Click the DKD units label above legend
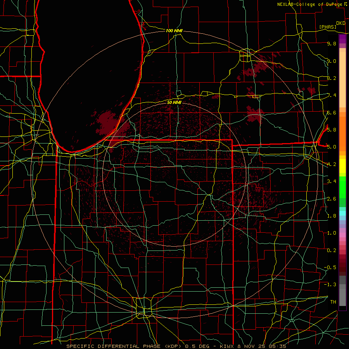Screen dimensions: 349x349 tap(340, 23)
